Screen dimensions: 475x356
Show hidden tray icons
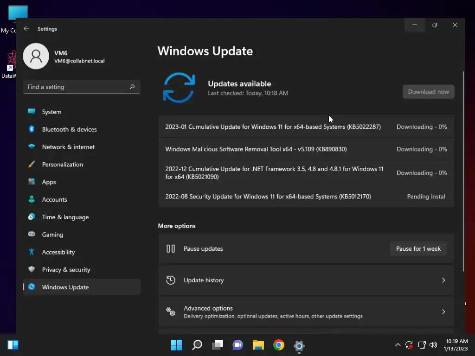398,345
